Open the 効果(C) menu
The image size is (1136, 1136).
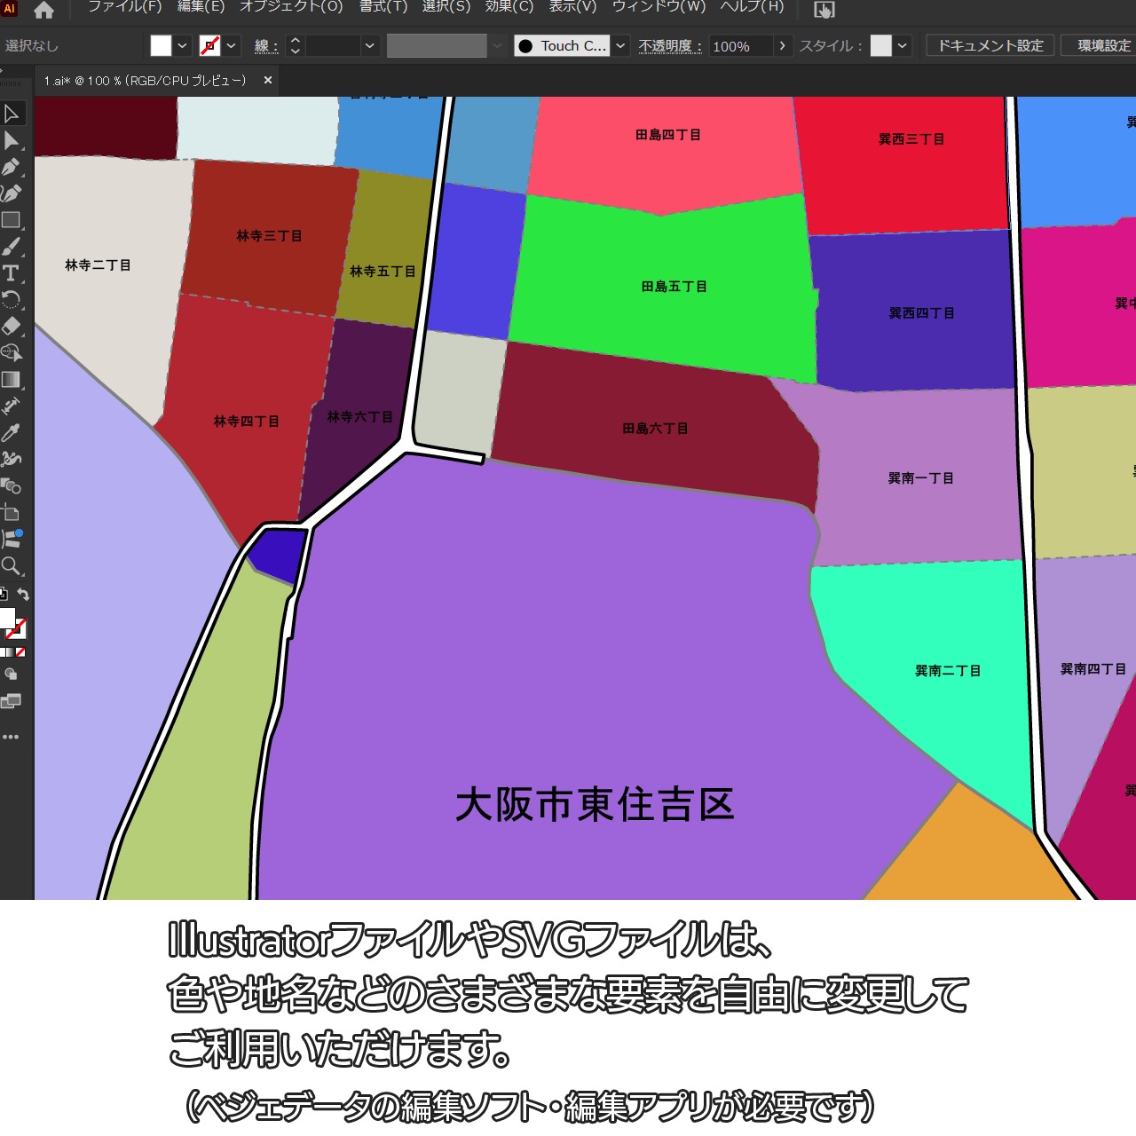pyautogui.click(x=509, y=7)
